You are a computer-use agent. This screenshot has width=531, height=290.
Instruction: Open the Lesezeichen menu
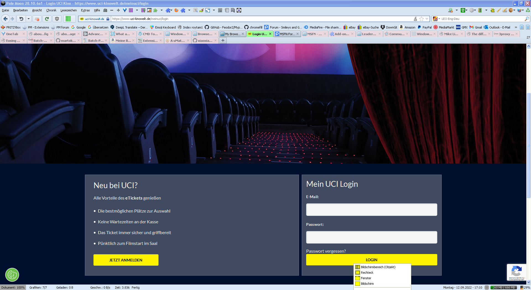(x=69, y=10)
